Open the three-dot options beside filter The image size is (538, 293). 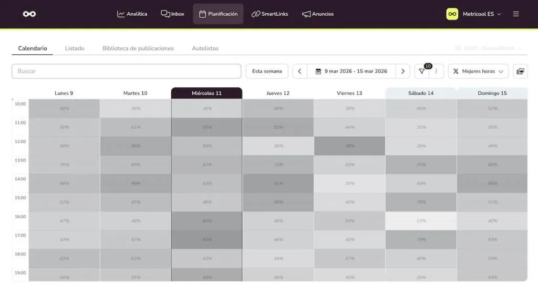436,72
